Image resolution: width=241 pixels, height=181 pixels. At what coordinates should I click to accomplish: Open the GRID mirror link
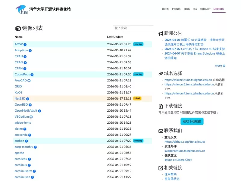coord(18,87)
